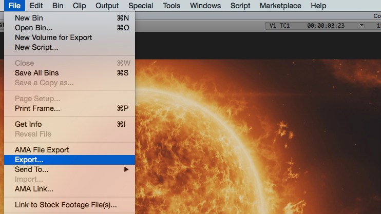Open the Edit menu

point(36,6)
